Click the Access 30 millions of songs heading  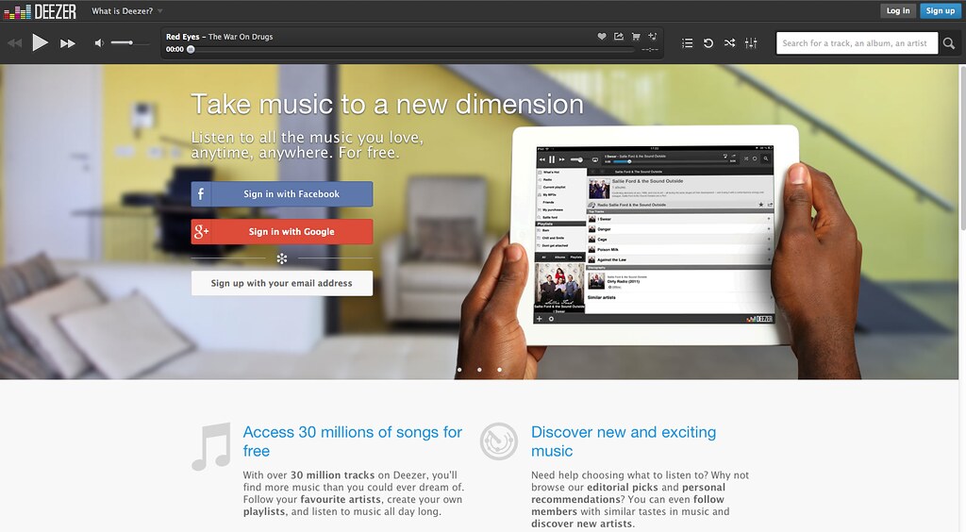[x=353, y=441]
